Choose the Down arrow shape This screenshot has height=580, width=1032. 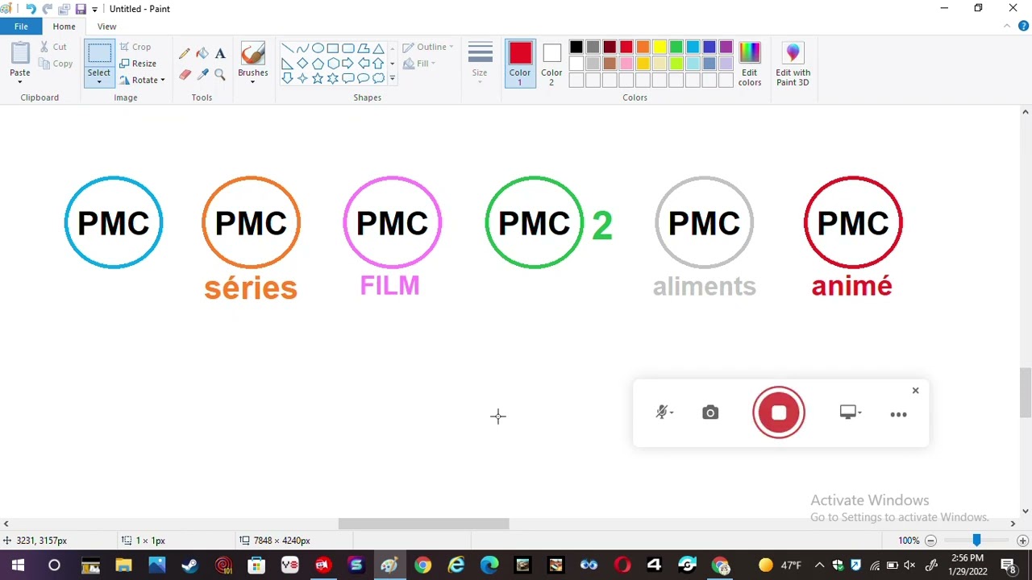[x=287, y=78]
